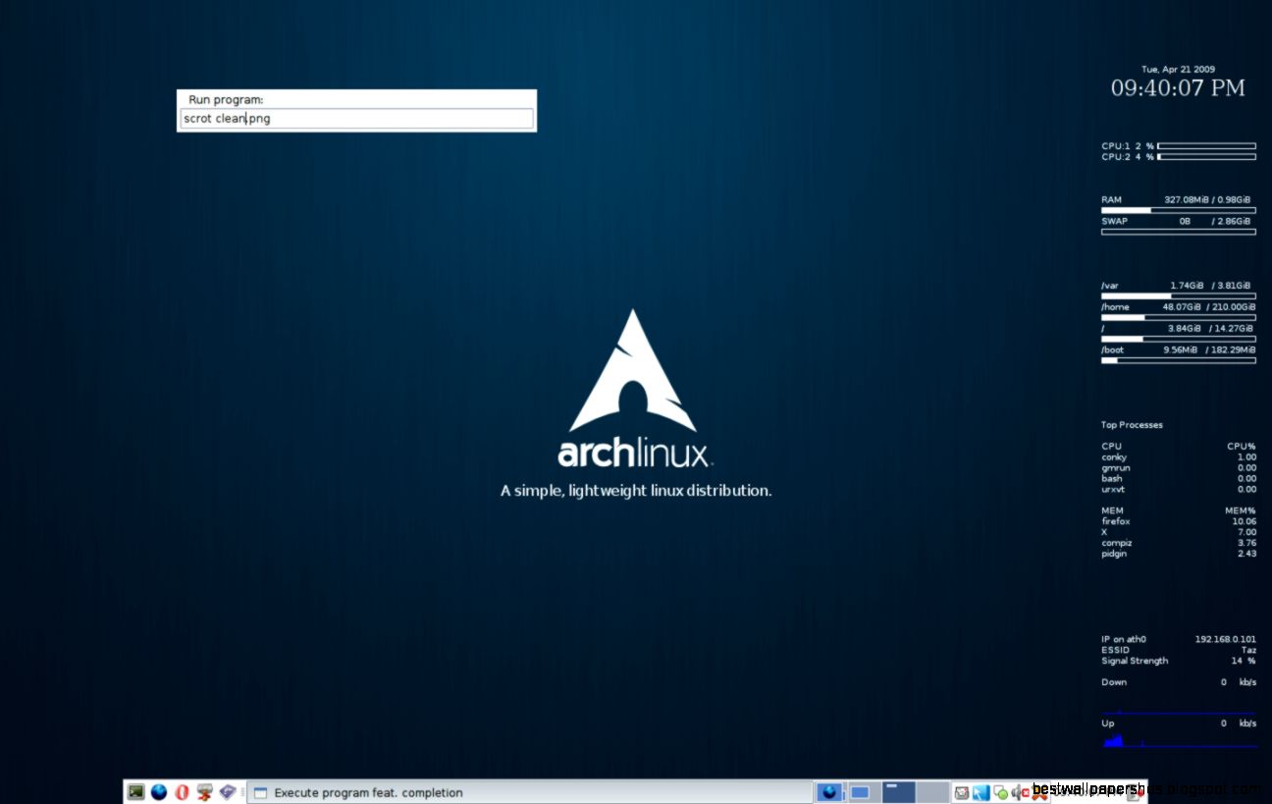Click the urxvt process row
Viewport: 1272px width, 804px height.
pos(1178,489)
